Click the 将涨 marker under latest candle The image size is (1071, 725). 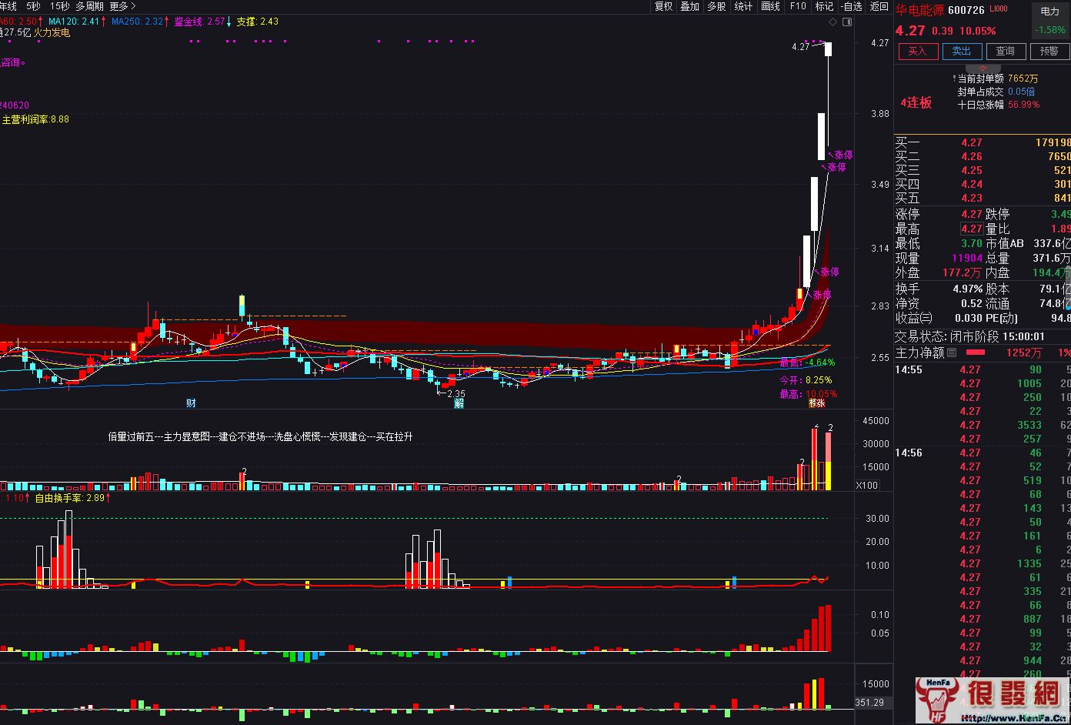point(816,403)
